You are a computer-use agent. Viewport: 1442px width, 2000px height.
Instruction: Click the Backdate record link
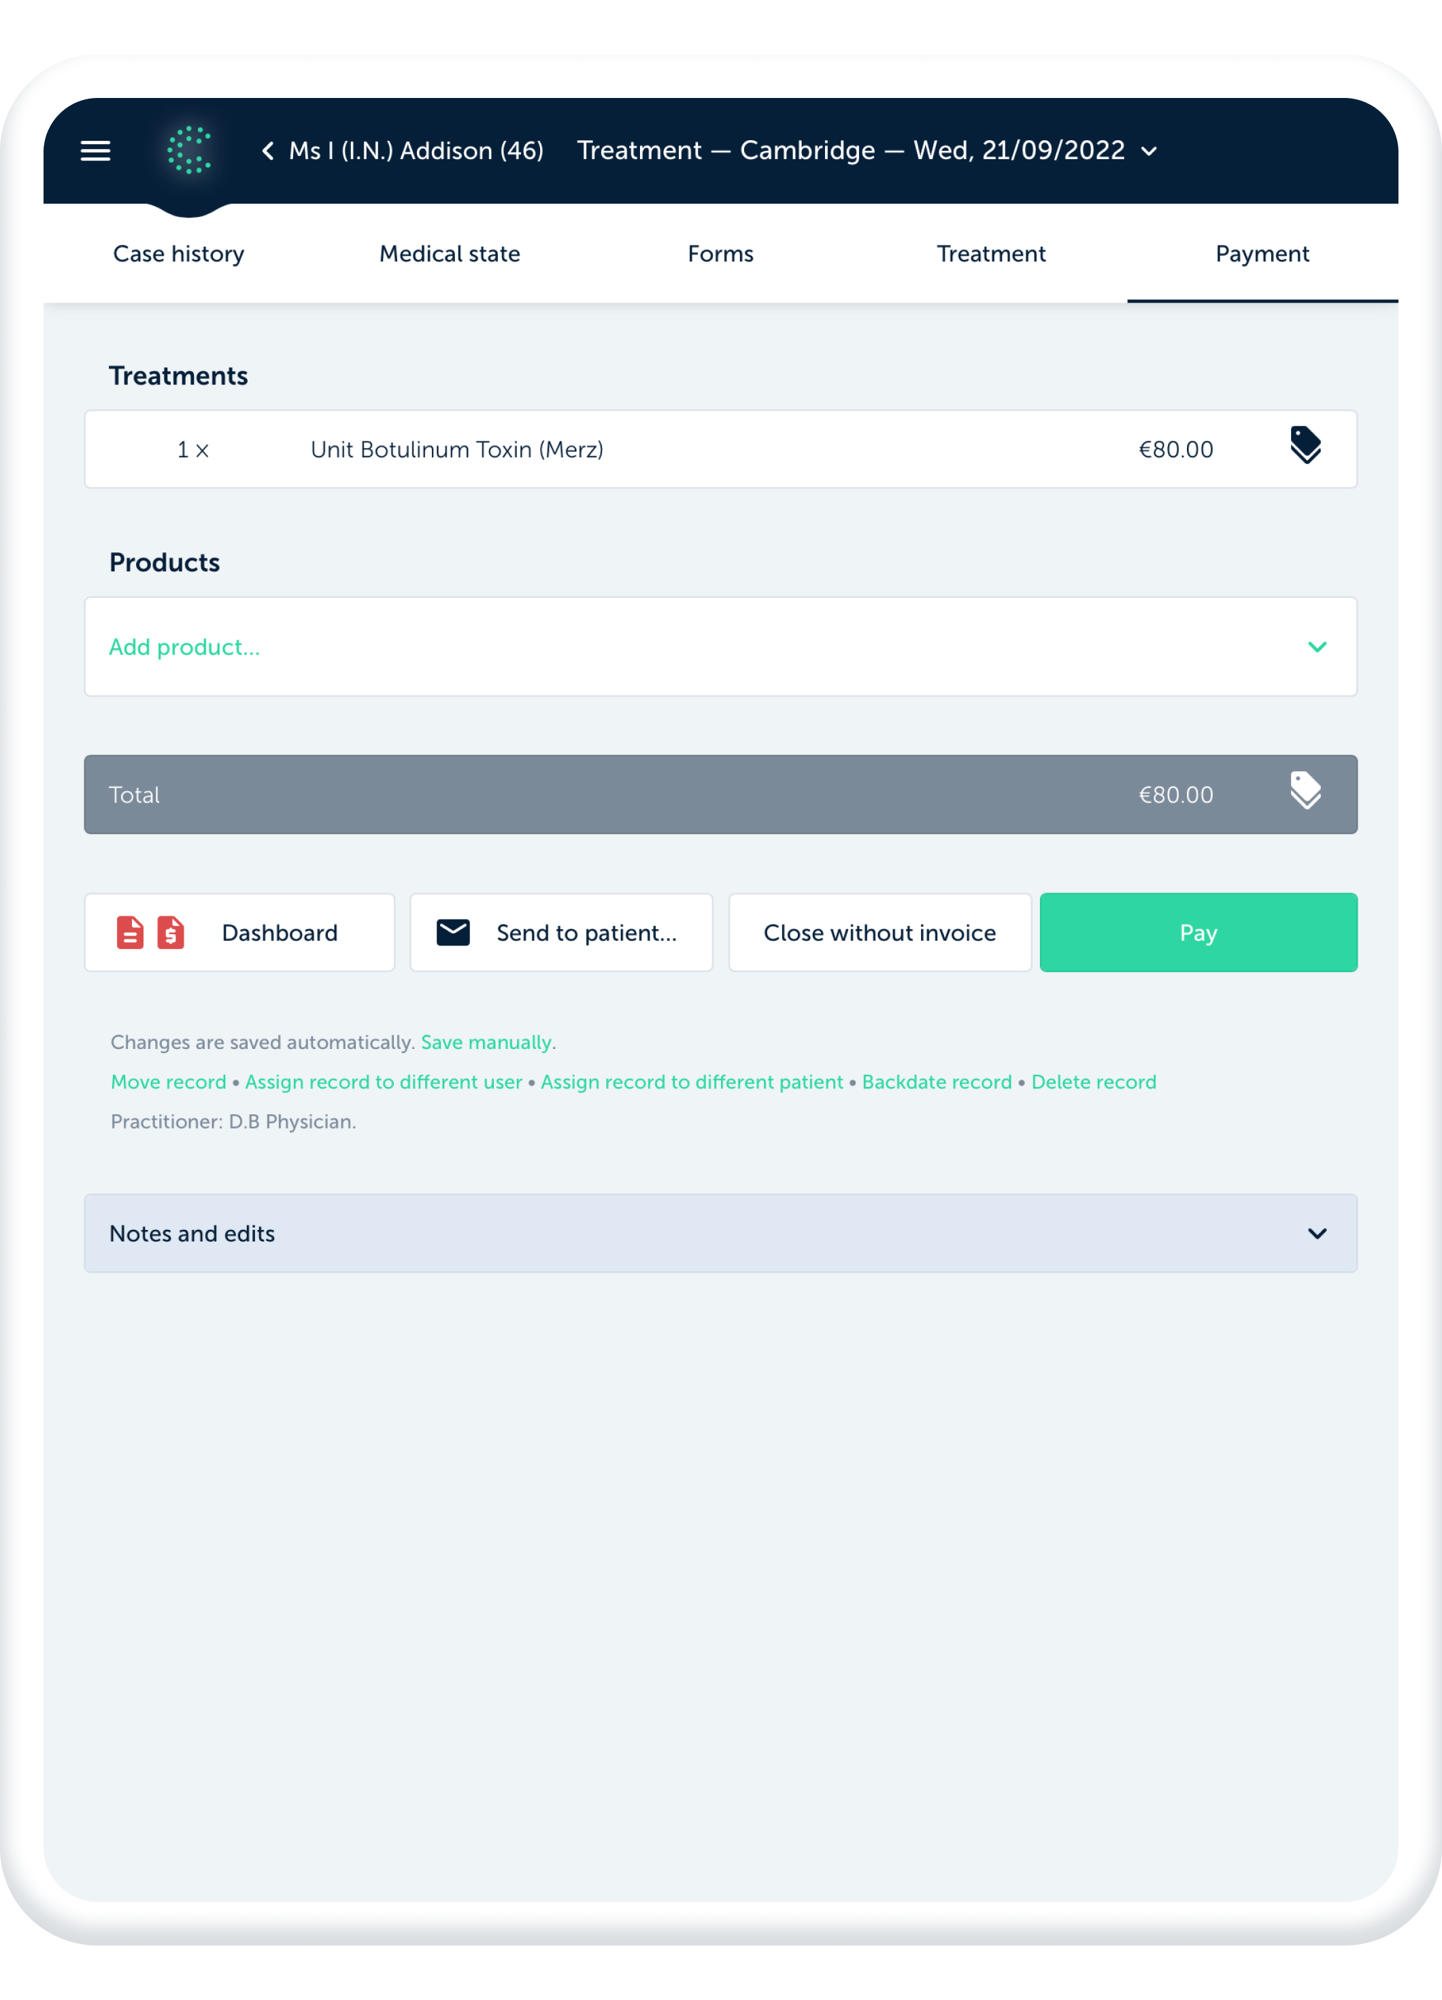point(937,1082)
